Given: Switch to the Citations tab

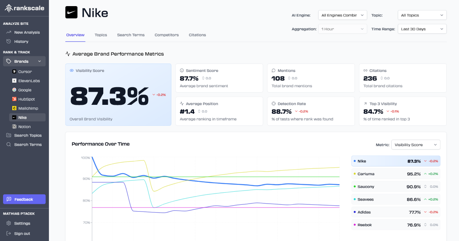Looking at the screenshot, I should tap(197, 35).
